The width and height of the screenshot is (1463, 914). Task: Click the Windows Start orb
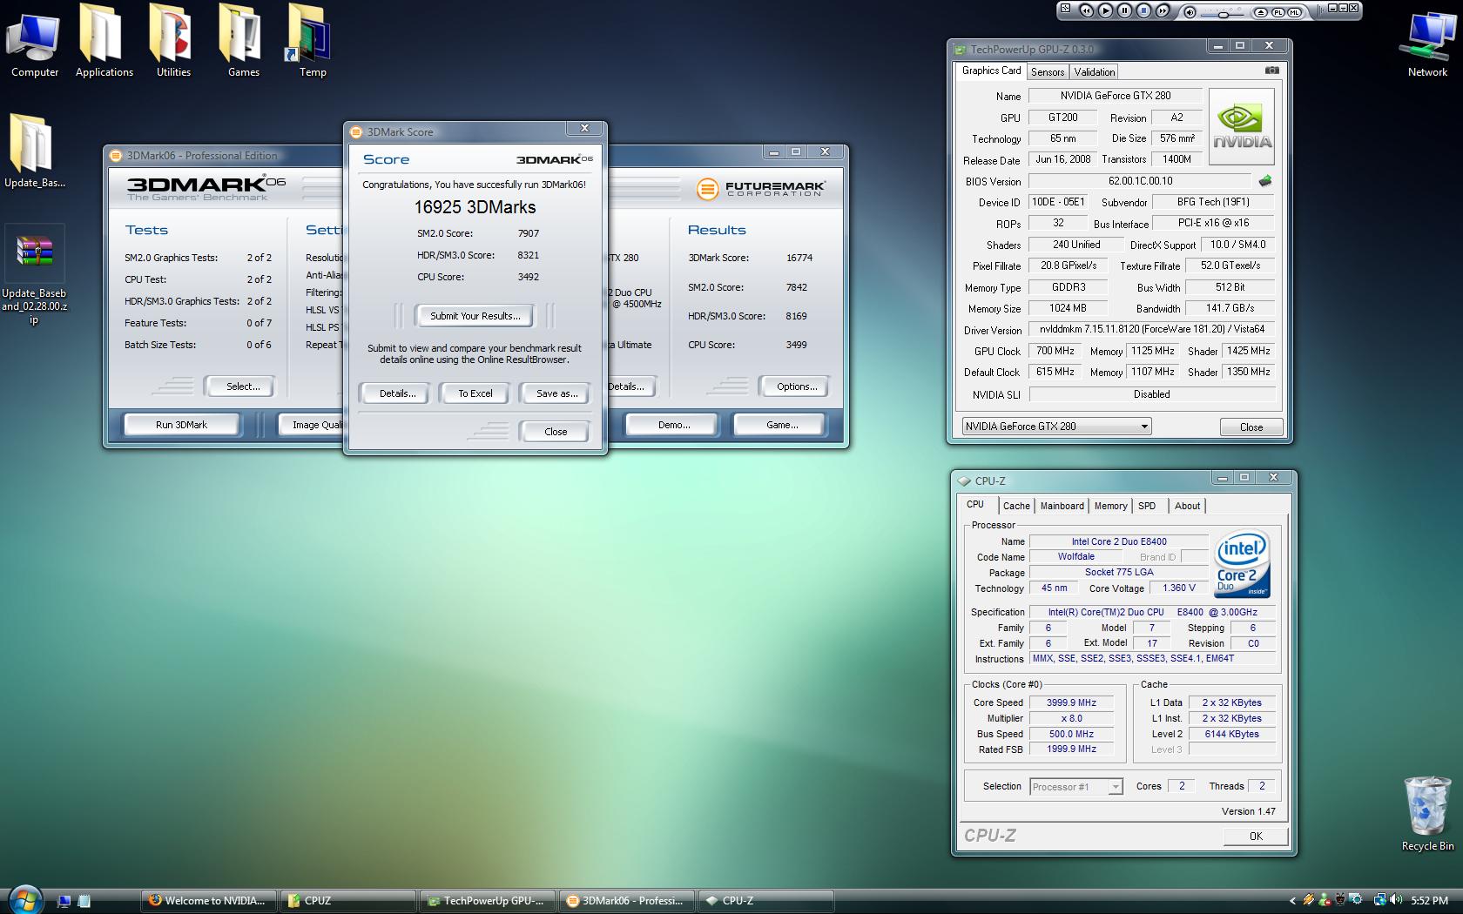[24, 899]
